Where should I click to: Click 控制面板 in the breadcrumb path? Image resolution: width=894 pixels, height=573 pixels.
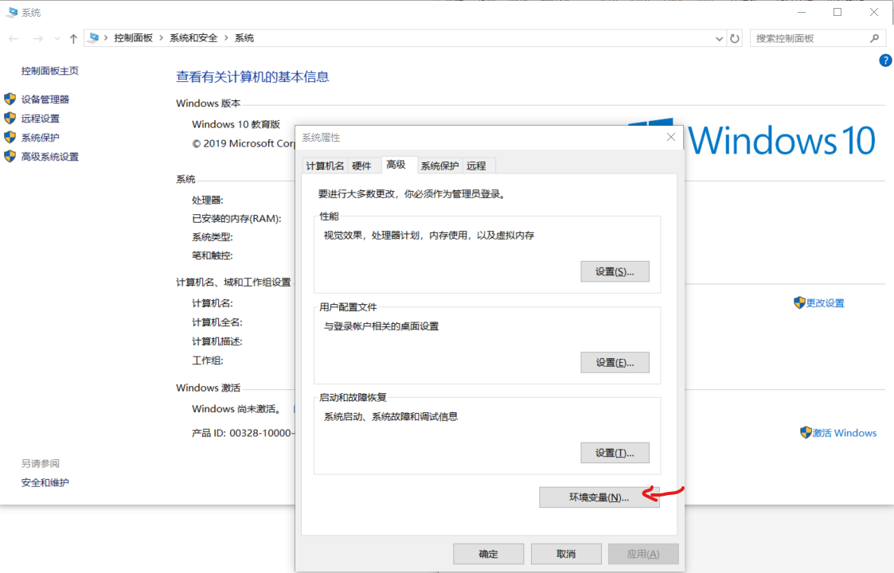tap(134, 37)
